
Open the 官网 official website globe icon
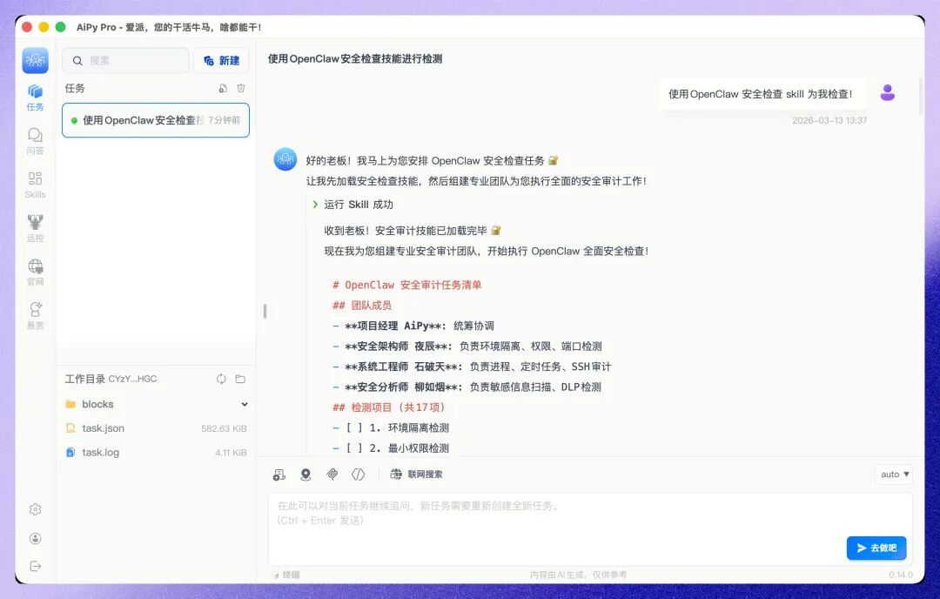tap(36, 273)
